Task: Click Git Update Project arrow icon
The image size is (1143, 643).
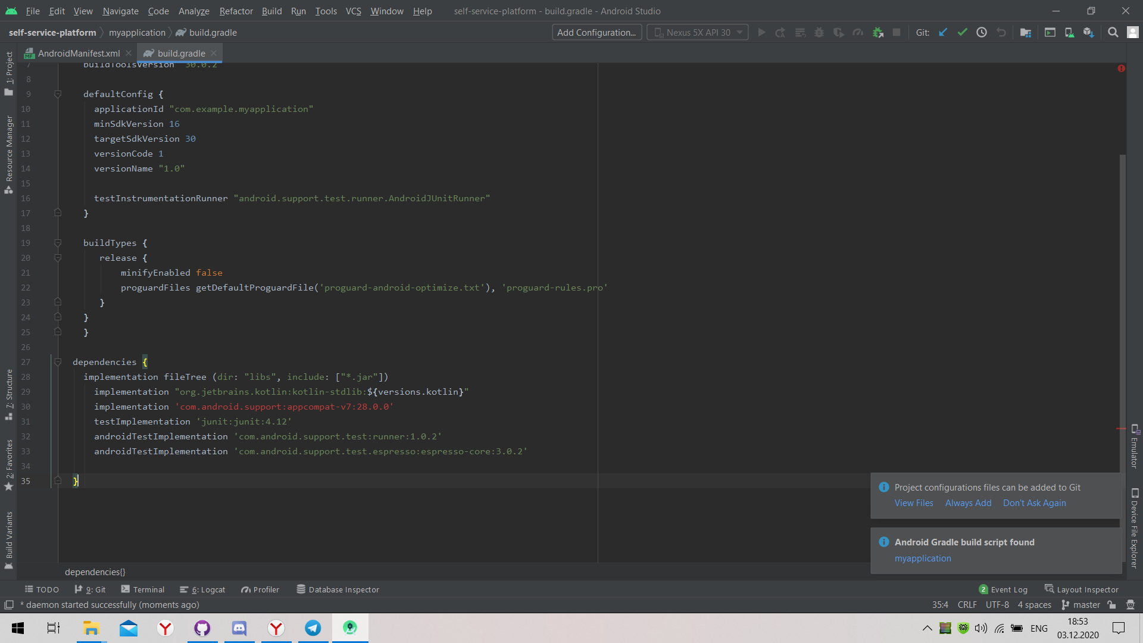Action: (943, 33)
